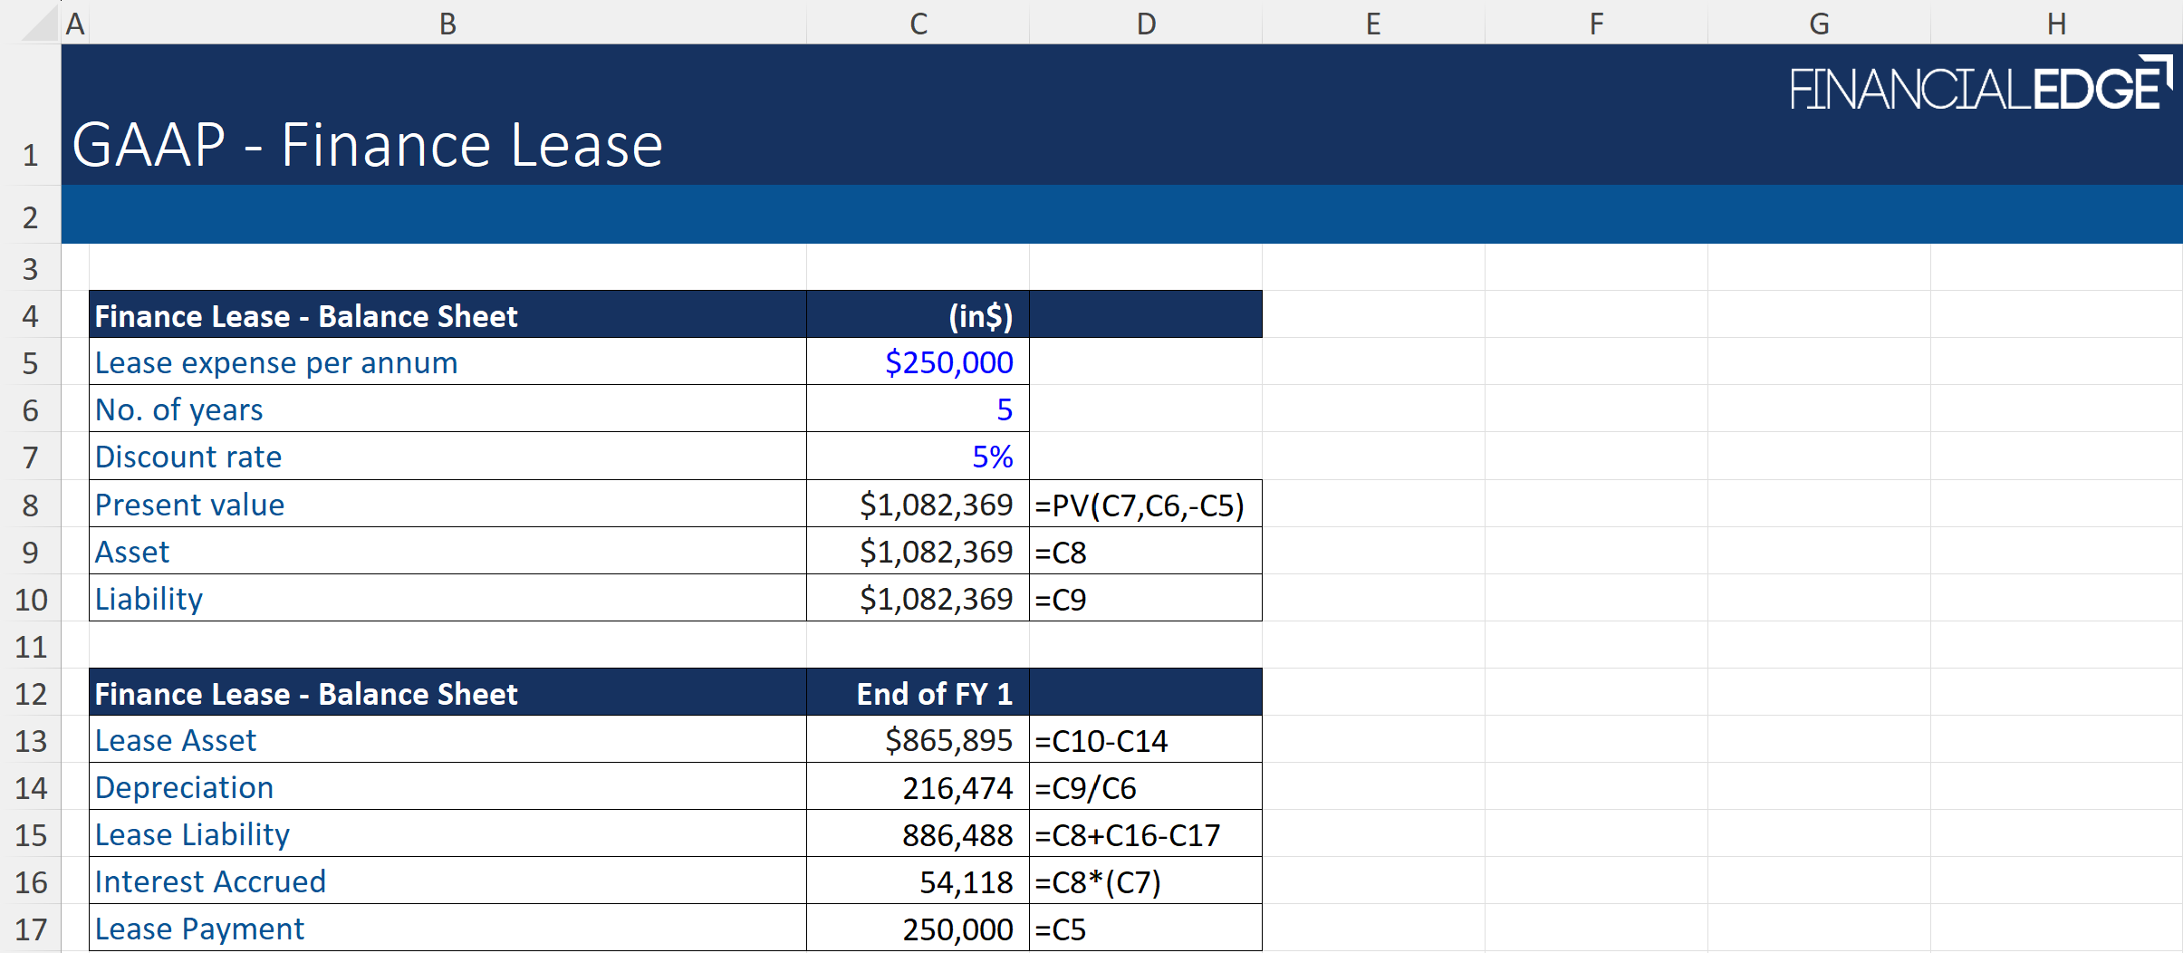This screenshot has height=953, width=2183.
Task: Select the Present value label cell
Action: pyautogui.click(x=447, y=505)
